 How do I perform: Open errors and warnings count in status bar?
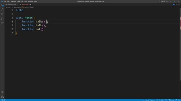click(4, 100)
